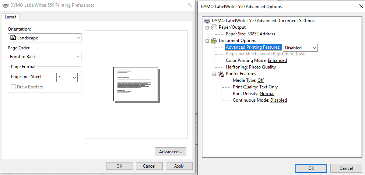Click the Printer Features icon

221,74
